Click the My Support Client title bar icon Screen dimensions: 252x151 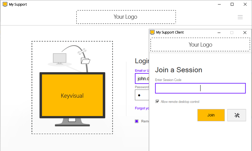[x=152, y=32]
